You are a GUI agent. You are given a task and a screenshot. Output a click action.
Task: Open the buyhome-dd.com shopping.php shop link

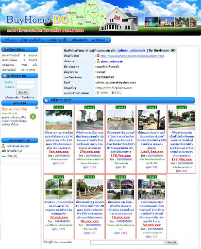(x=132, y=56)
